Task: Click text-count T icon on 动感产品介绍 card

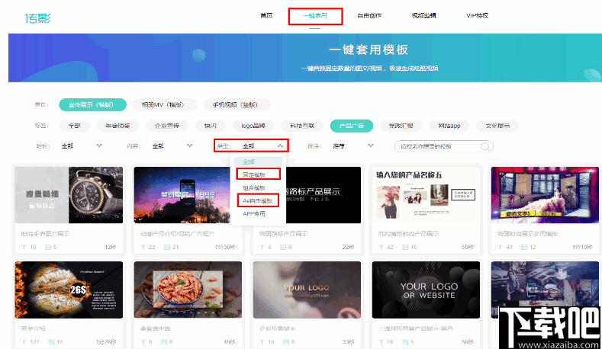Action: (143, 247)
